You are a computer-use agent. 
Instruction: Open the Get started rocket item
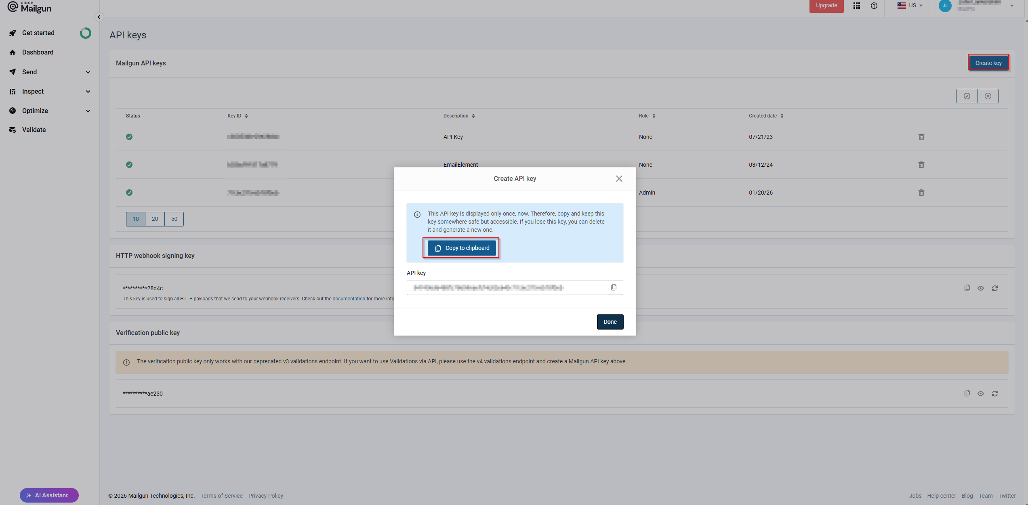click(x=38, y=33)
